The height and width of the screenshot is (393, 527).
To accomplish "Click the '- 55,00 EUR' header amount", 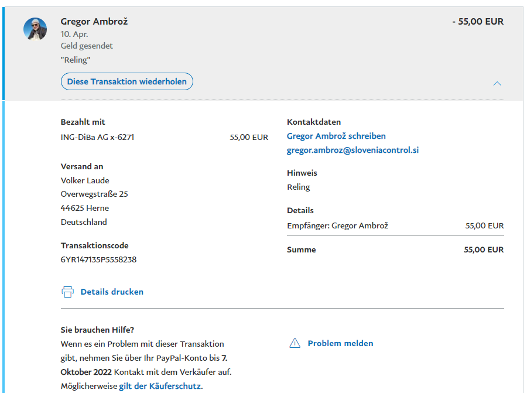I will click(478, 22).
